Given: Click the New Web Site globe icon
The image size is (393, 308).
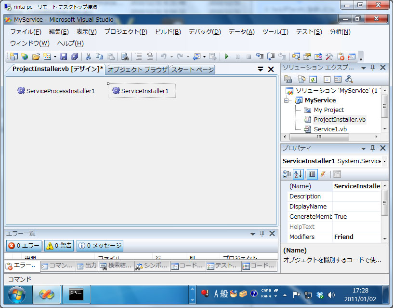Looking at the screenshot, I should coord(25,56).
